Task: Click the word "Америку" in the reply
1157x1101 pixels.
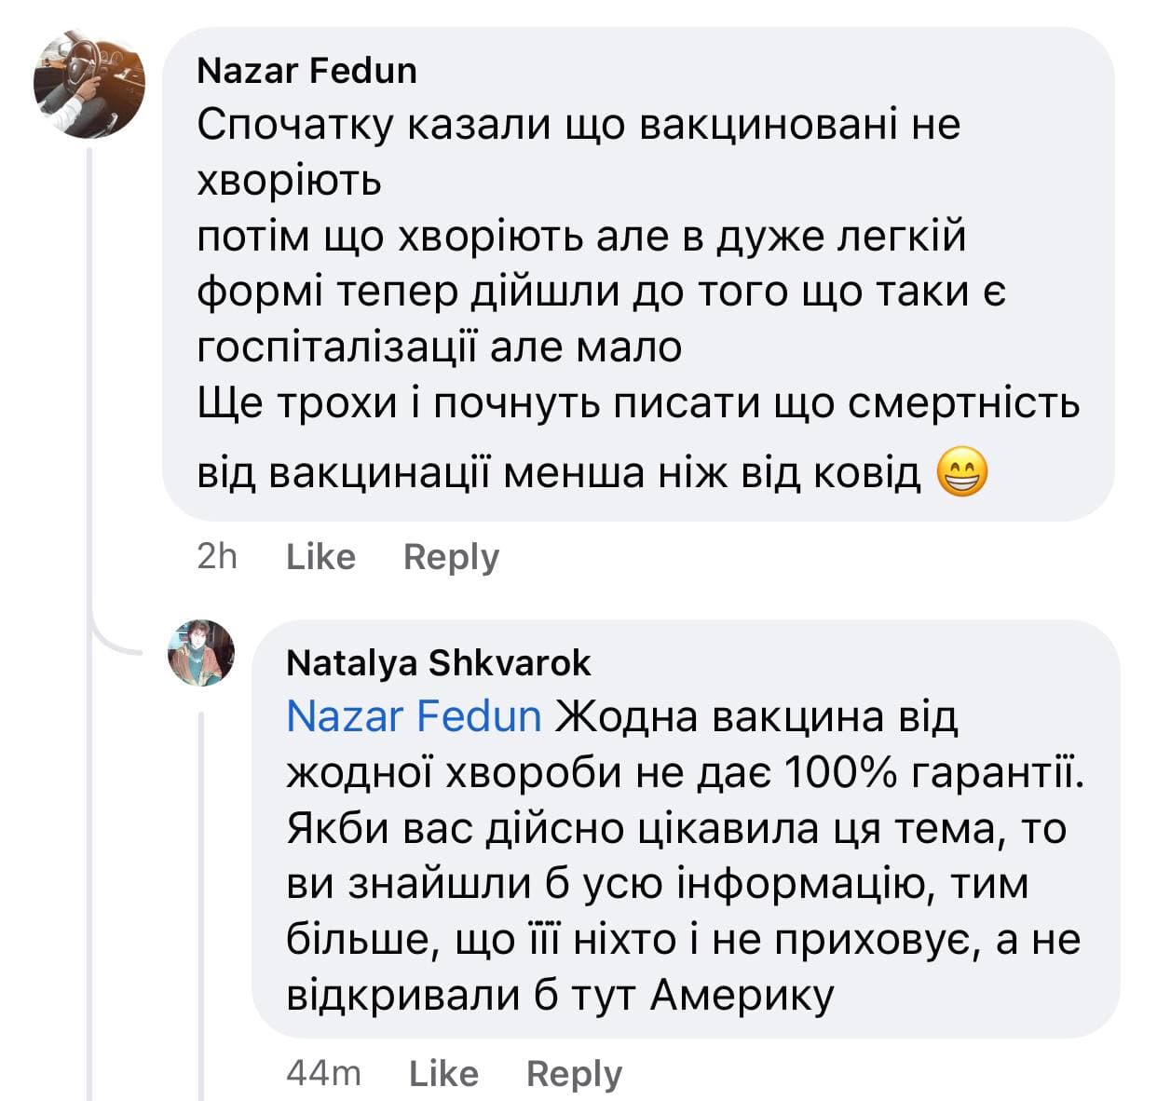Action: click(x=741, y=996)
